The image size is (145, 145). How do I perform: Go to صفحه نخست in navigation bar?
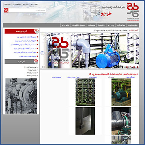[x=133, y=25]
